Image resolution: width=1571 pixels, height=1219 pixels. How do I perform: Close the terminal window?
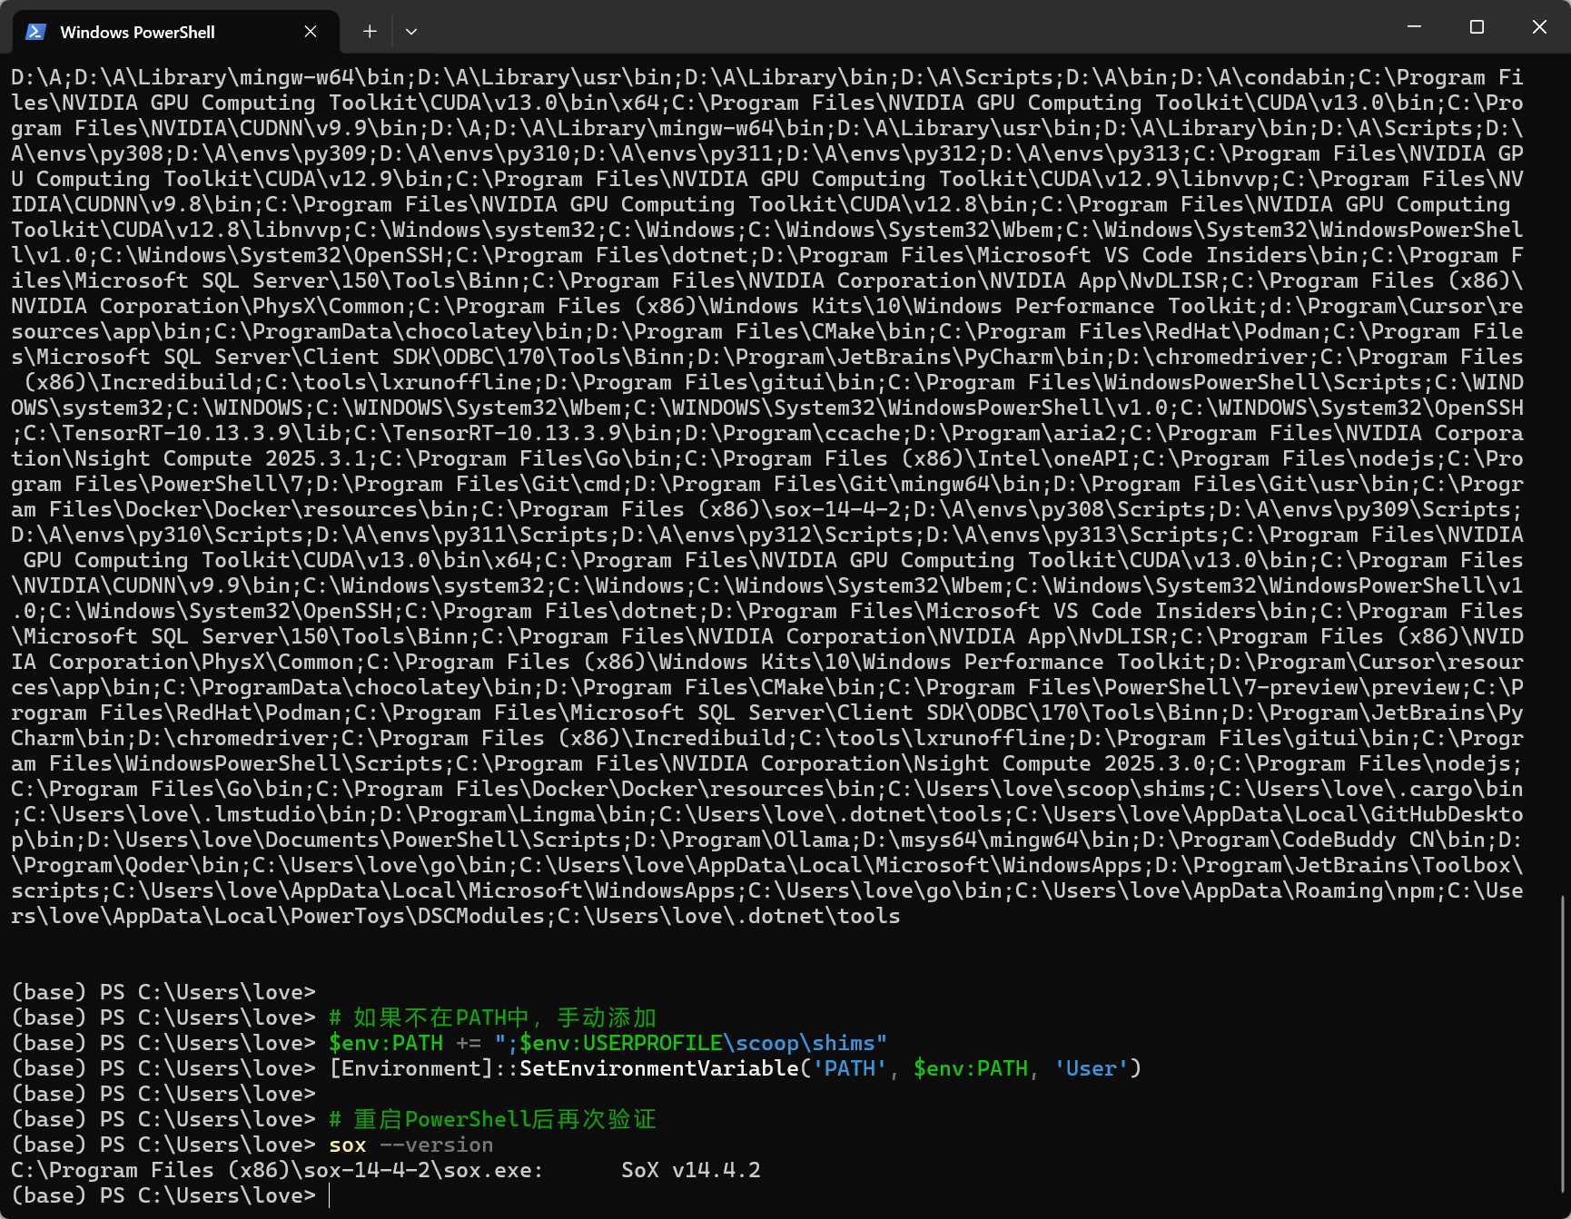click(1539, 27)
